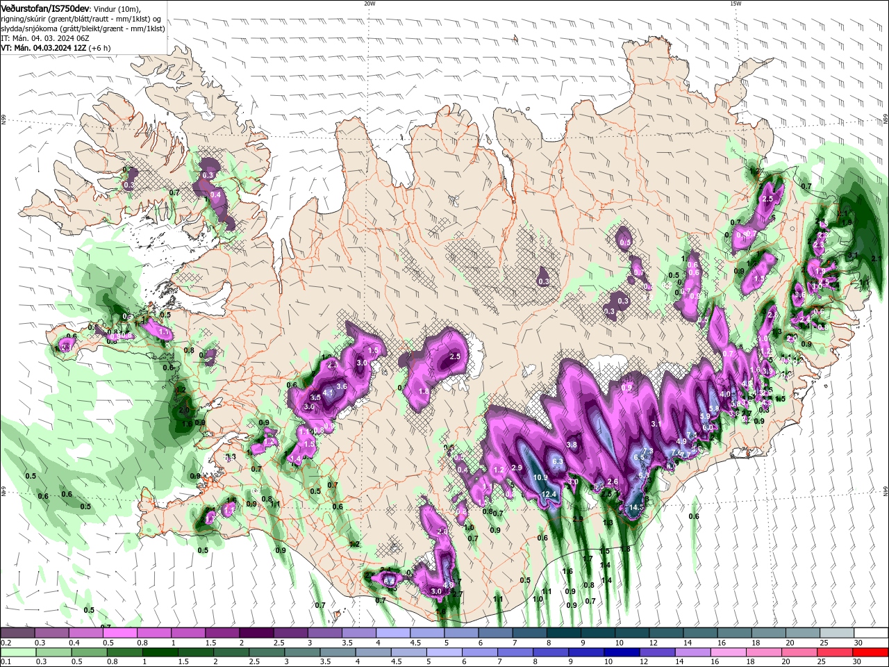
Task: Select the white swatch ending the snow legend
Action: click(870, 633)
